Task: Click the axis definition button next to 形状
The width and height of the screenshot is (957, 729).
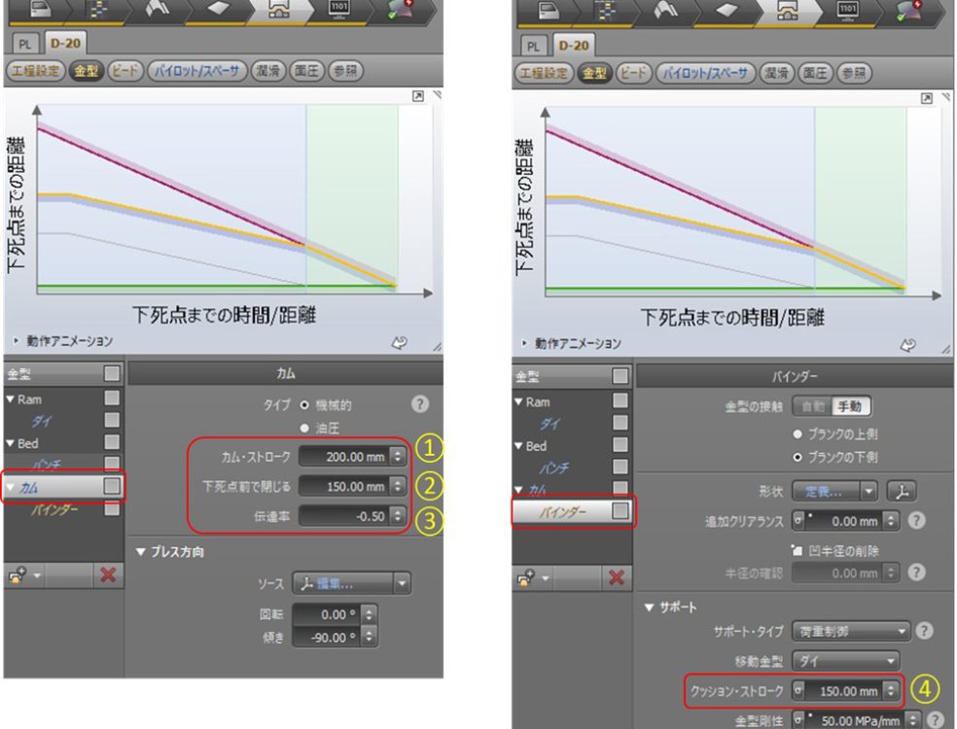Action: [x=903, y=491]
